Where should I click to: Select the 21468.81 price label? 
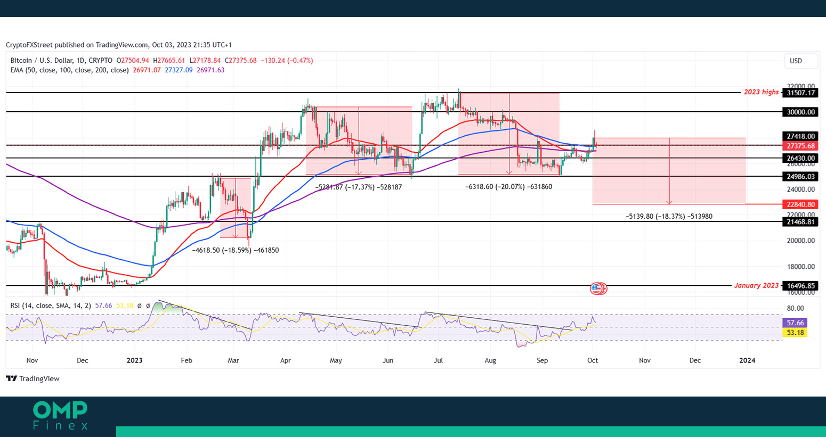pyautogui.click(x=801, y=221)
